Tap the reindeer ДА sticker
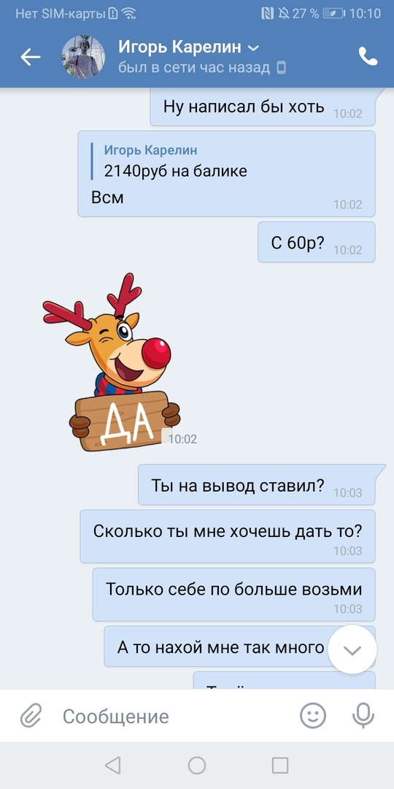Viewport: 394px width, 789px height. tap(112, 363)
